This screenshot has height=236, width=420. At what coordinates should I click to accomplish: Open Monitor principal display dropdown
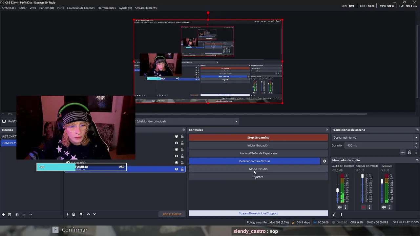tap(236, 121)
